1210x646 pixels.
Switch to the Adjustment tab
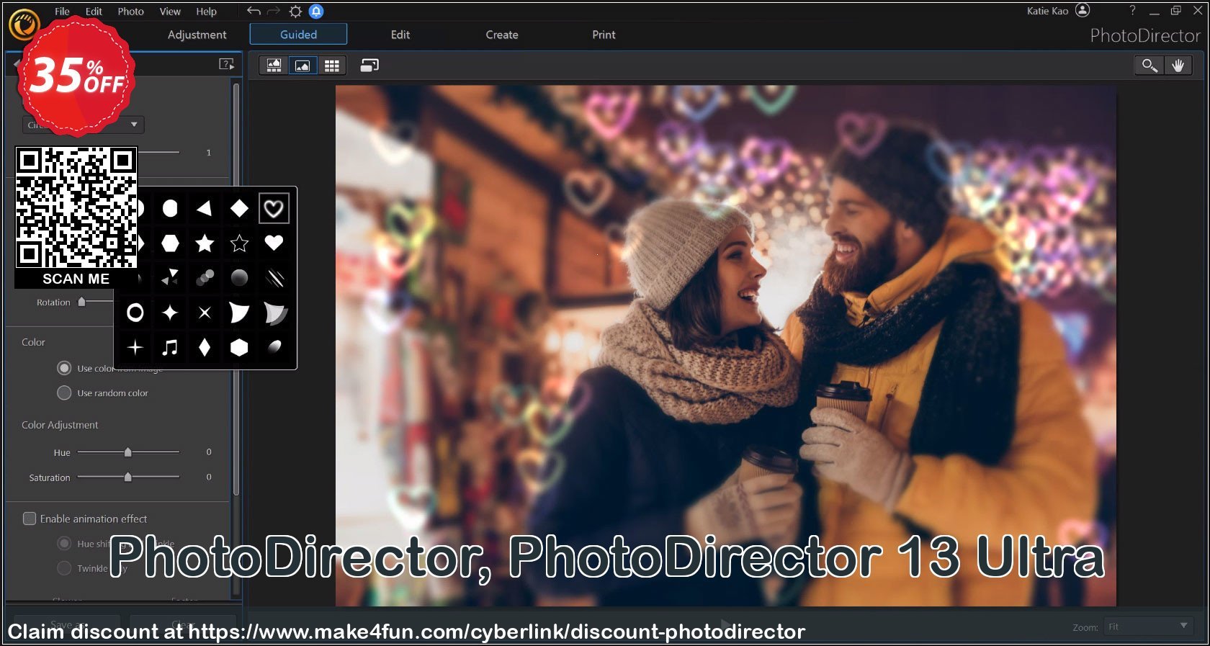(x=197, y=35)
